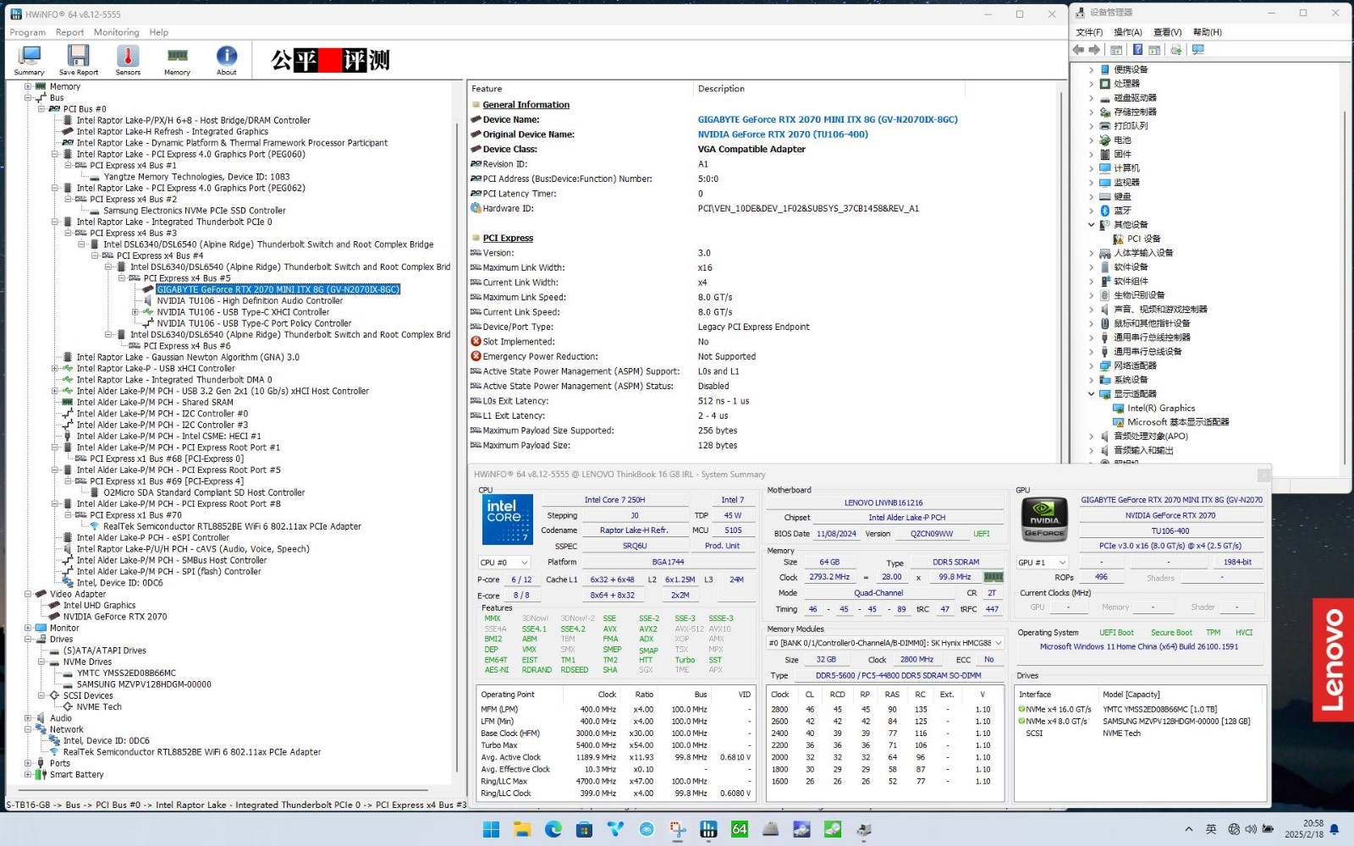Open 文件(F) menu in Device Manager
Screen dimensions: 1354x846
click(x=1089, y=32)
